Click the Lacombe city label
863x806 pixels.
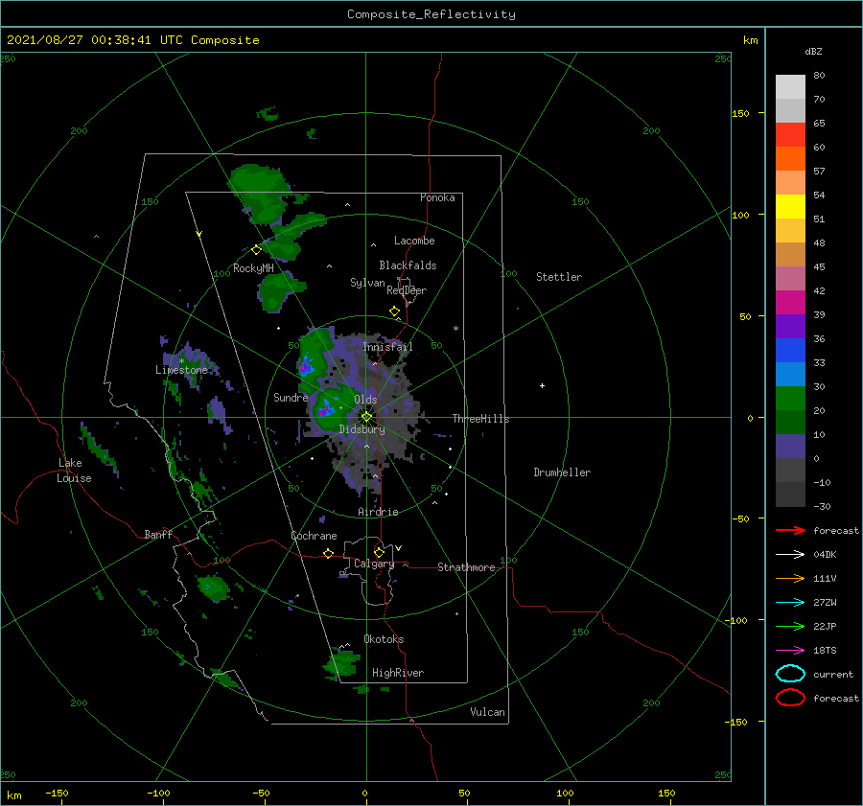[414, 241]
